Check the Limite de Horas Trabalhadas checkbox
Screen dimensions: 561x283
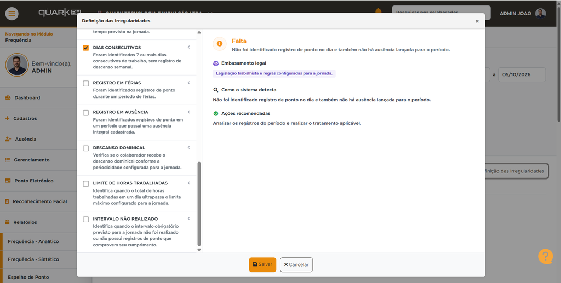coord(86,184)
